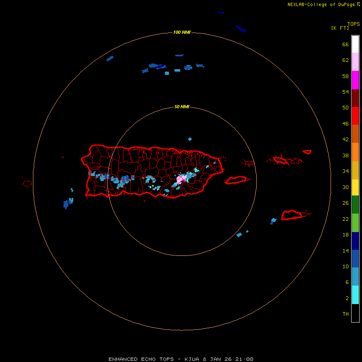Click the "22" legend value
This screenshot has height=362, width=362.
click(346, 219)
